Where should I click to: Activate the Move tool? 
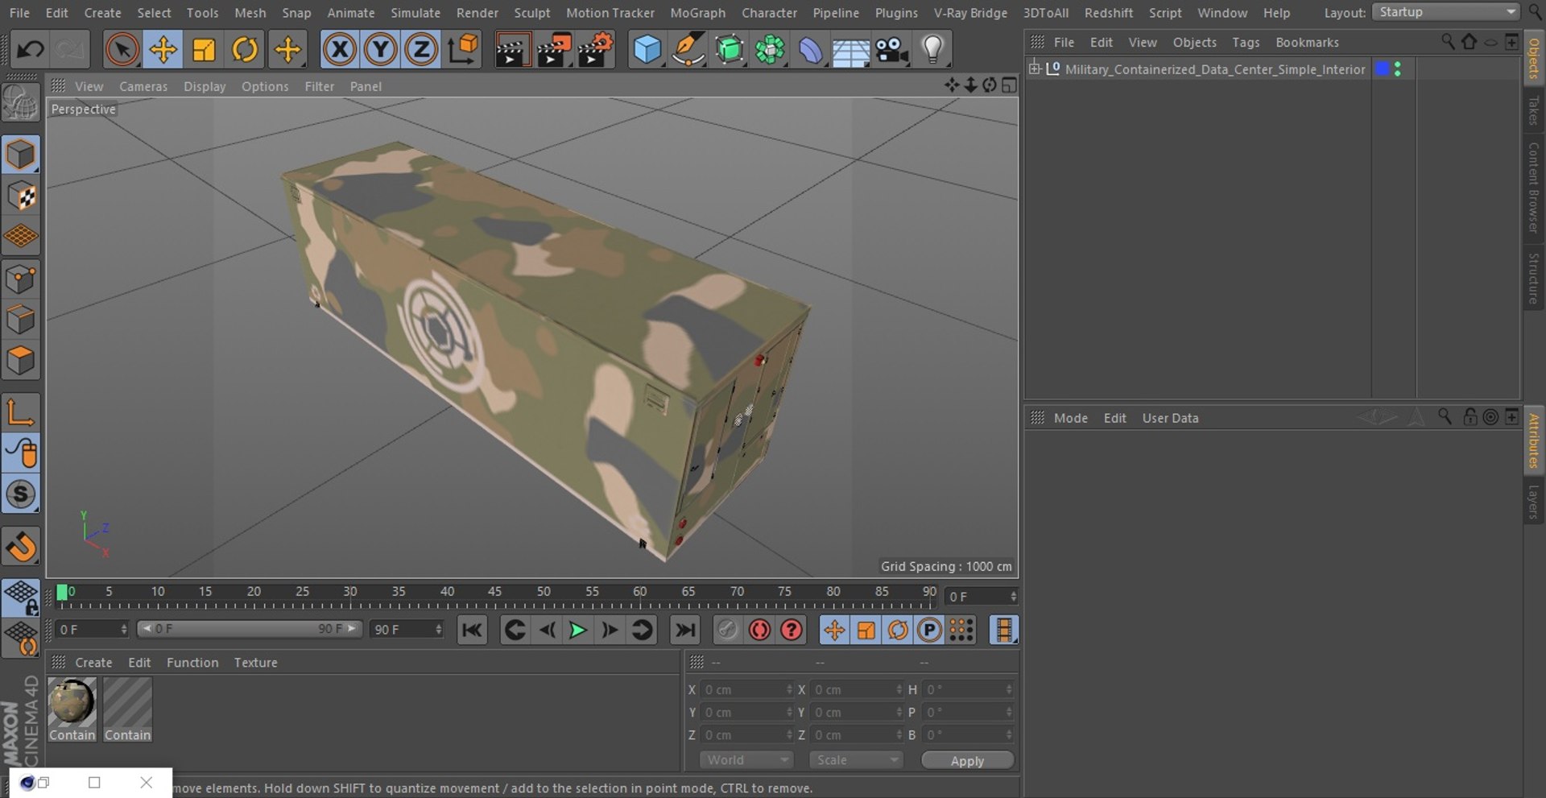163,50
